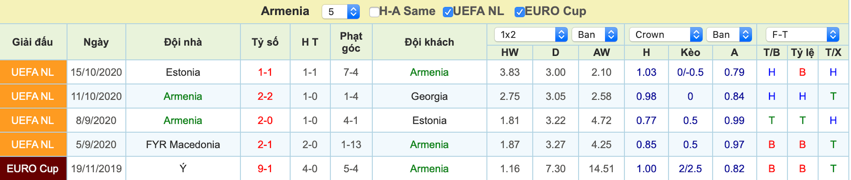Click the FYR Macedonia home team name
851x180 pixels.
pos(183,144)
